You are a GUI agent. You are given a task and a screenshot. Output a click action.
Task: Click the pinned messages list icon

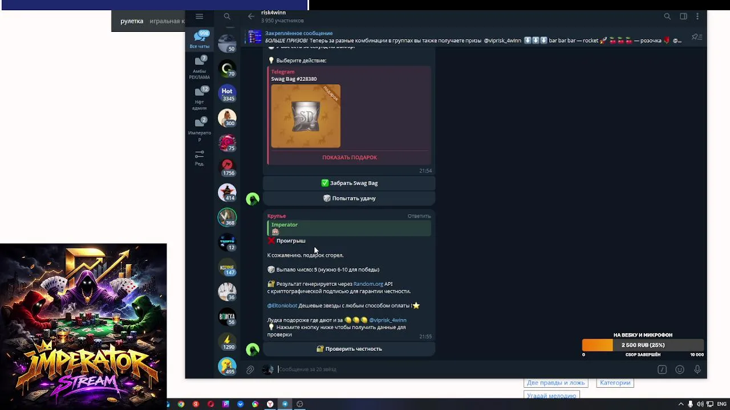696,37
